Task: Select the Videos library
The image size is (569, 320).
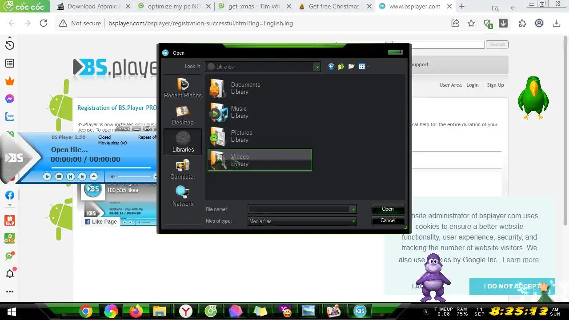Action: click(x=260, y=160)
